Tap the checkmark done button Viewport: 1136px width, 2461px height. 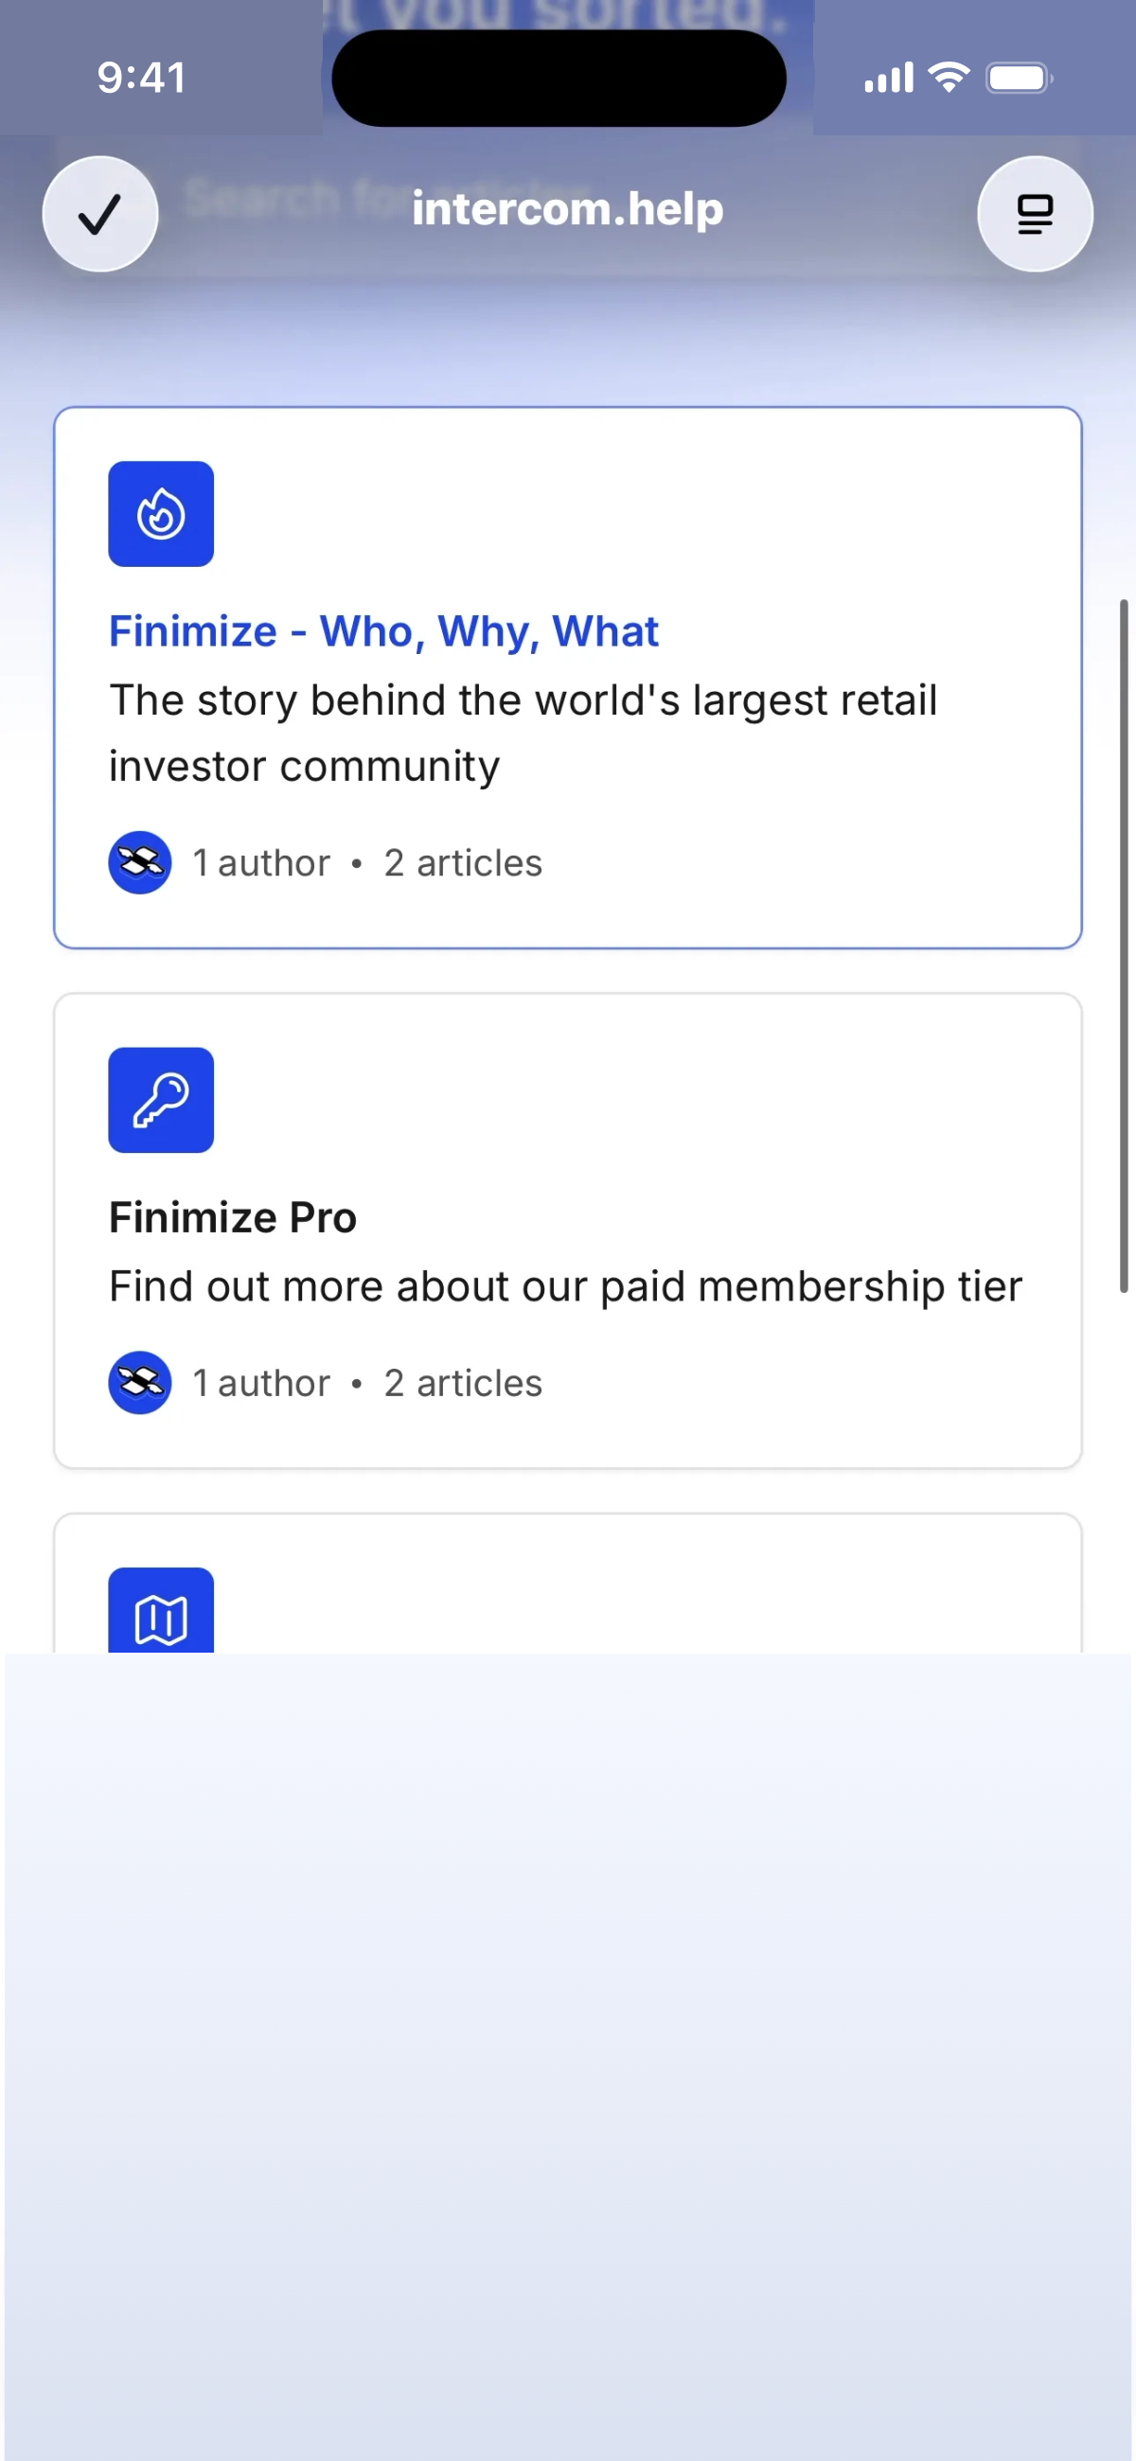coord(100,214)
